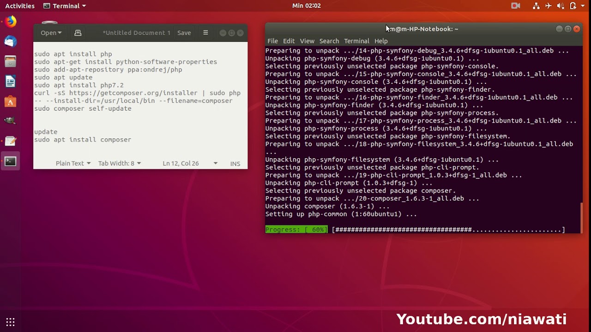
Task: Open the wired network status icon
Action: click(x=536, y=6)
